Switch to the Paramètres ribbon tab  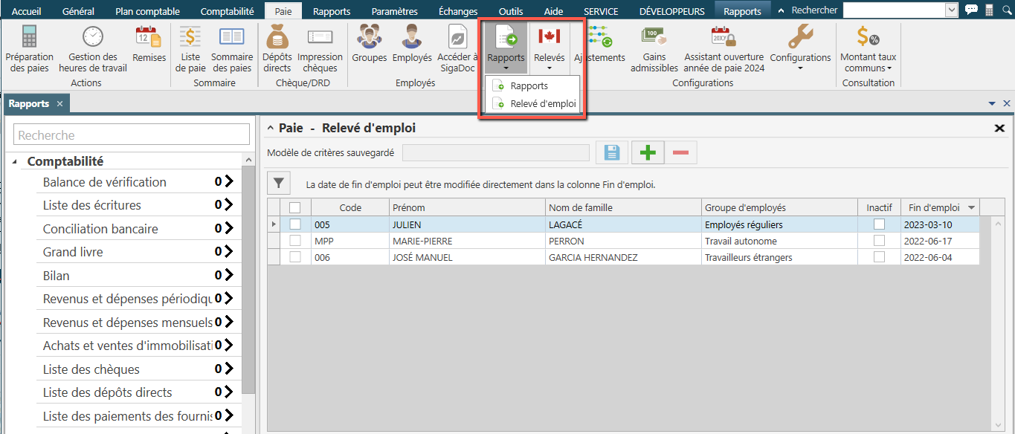(x=395, y=11)
